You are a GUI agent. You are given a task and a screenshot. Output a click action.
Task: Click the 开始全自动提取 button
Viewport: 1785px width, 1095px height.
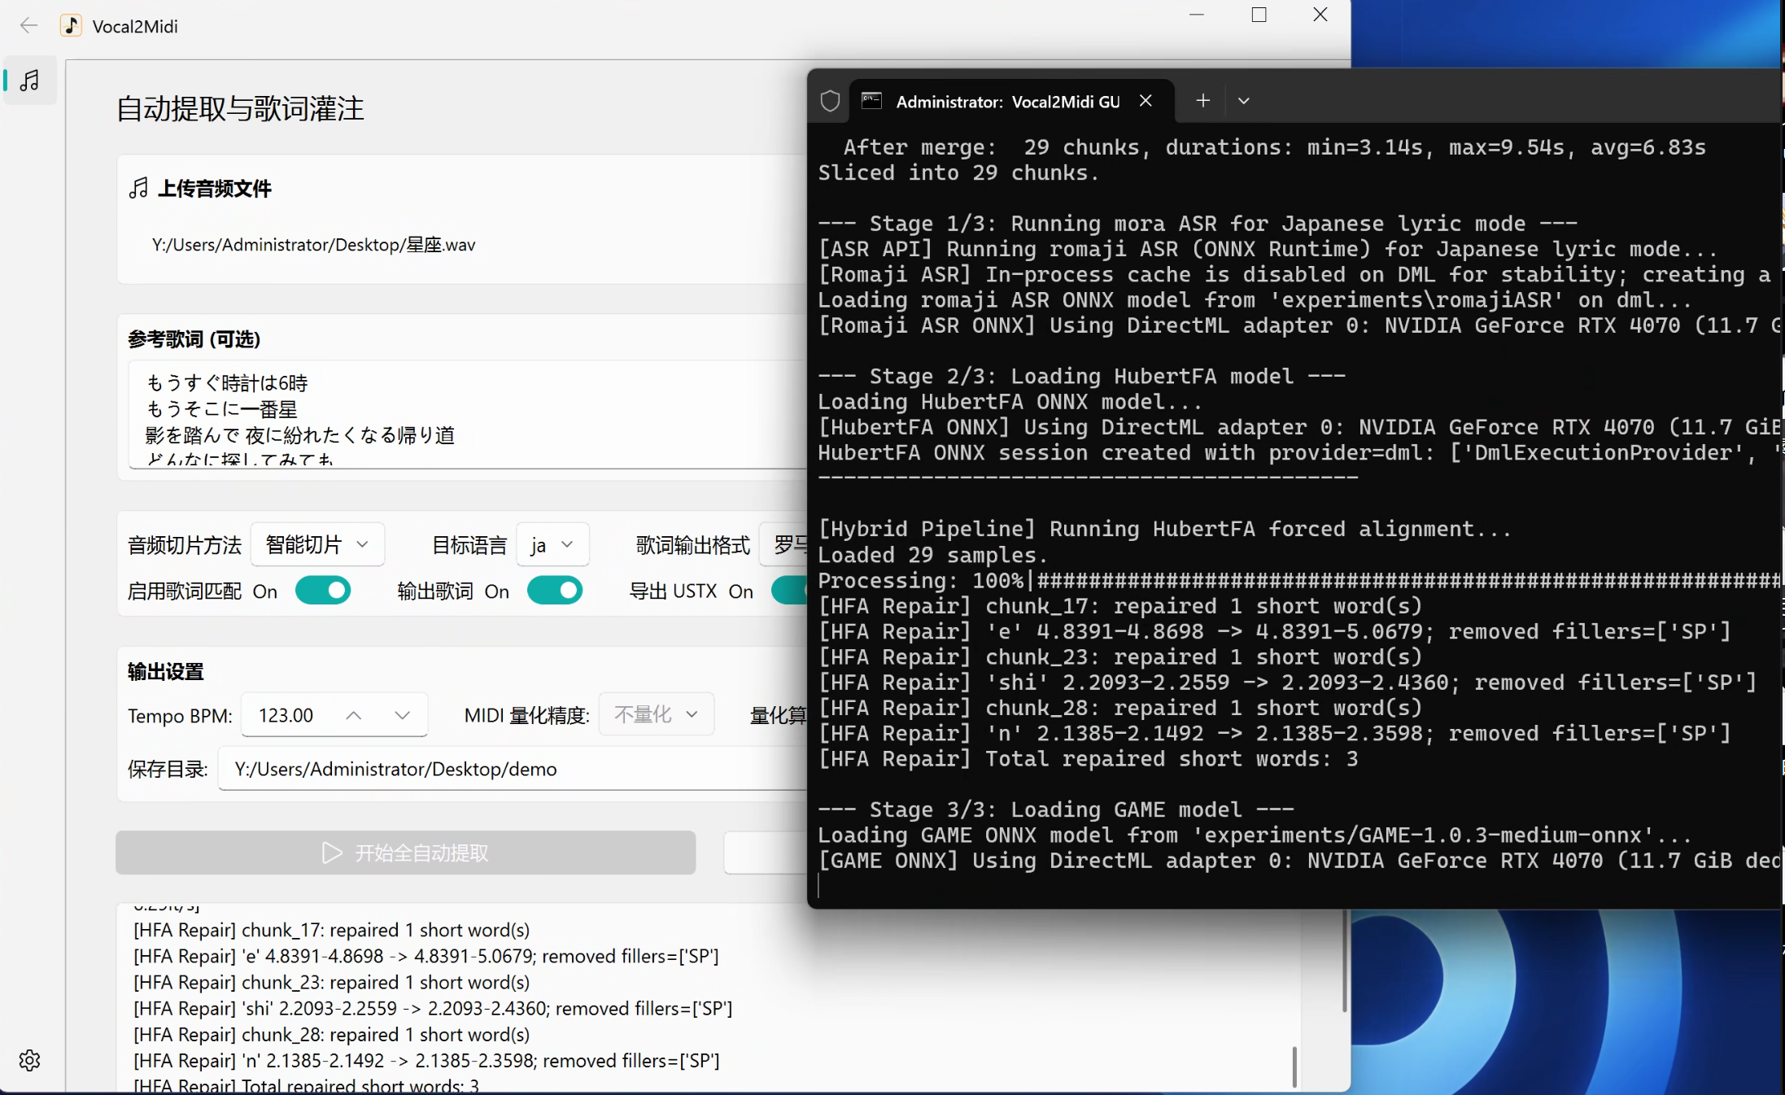click(405, 853)
